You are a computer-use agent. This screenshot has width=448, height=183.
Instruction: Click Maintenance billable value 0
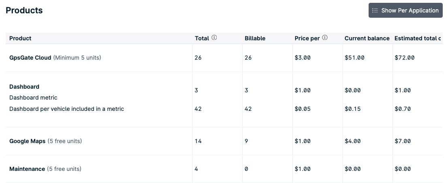point(246,169)
